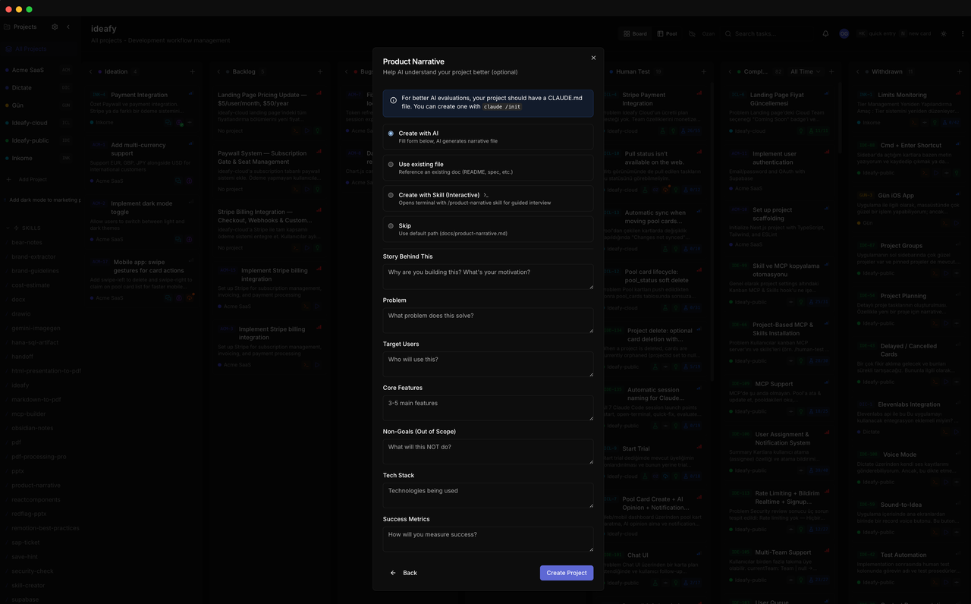Toggle the light theme sun icon
The width and height of the screenshot is (971, 604).
pos(944,33)
